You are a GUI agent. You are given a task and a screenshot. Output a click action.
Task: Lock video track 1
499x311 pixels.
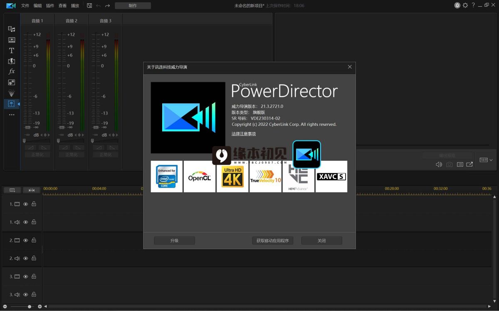point(34,204)
